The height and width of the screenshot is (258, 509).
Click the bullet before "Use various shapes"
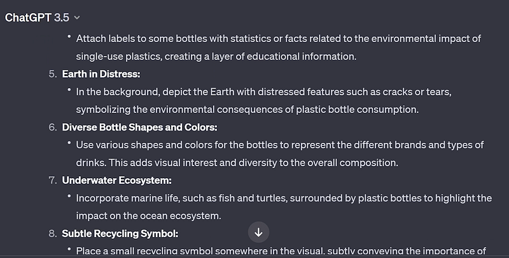(x=69, y=143)
